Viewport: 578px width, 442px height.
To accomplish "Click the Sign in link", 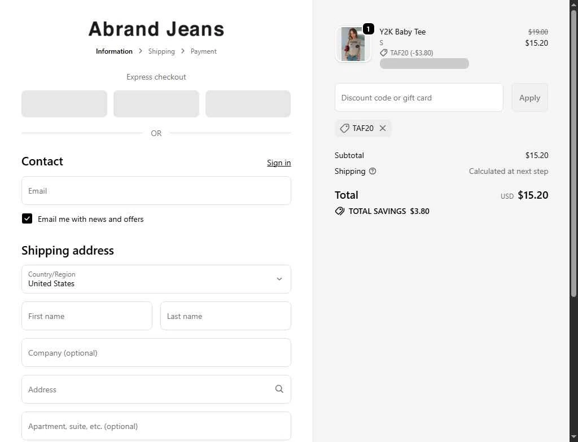I will (279, 163).
